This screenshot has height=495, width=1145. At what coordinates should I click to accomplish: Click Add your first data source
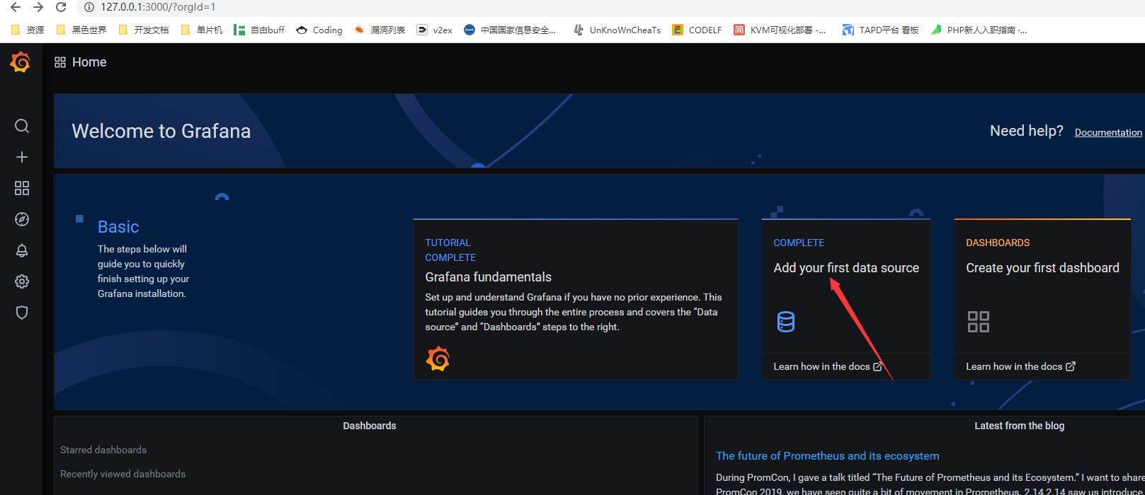(845, 268)
